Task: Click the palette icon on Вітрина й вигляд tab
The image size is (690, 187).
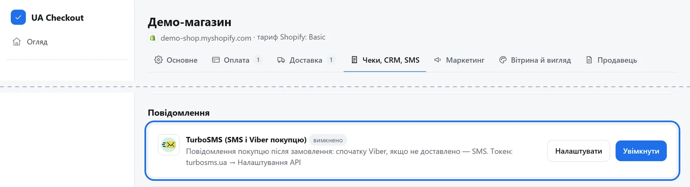Action: click(x=503, y=60)
